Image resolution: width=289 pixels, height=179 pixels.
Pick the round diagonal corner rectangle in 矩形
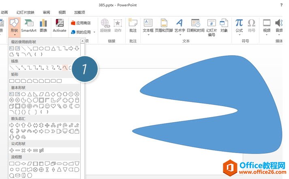pos(59,81)
